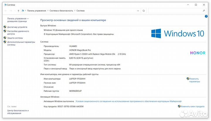
Task: Select WORKGROUP value
Action: tap(75, 91)
